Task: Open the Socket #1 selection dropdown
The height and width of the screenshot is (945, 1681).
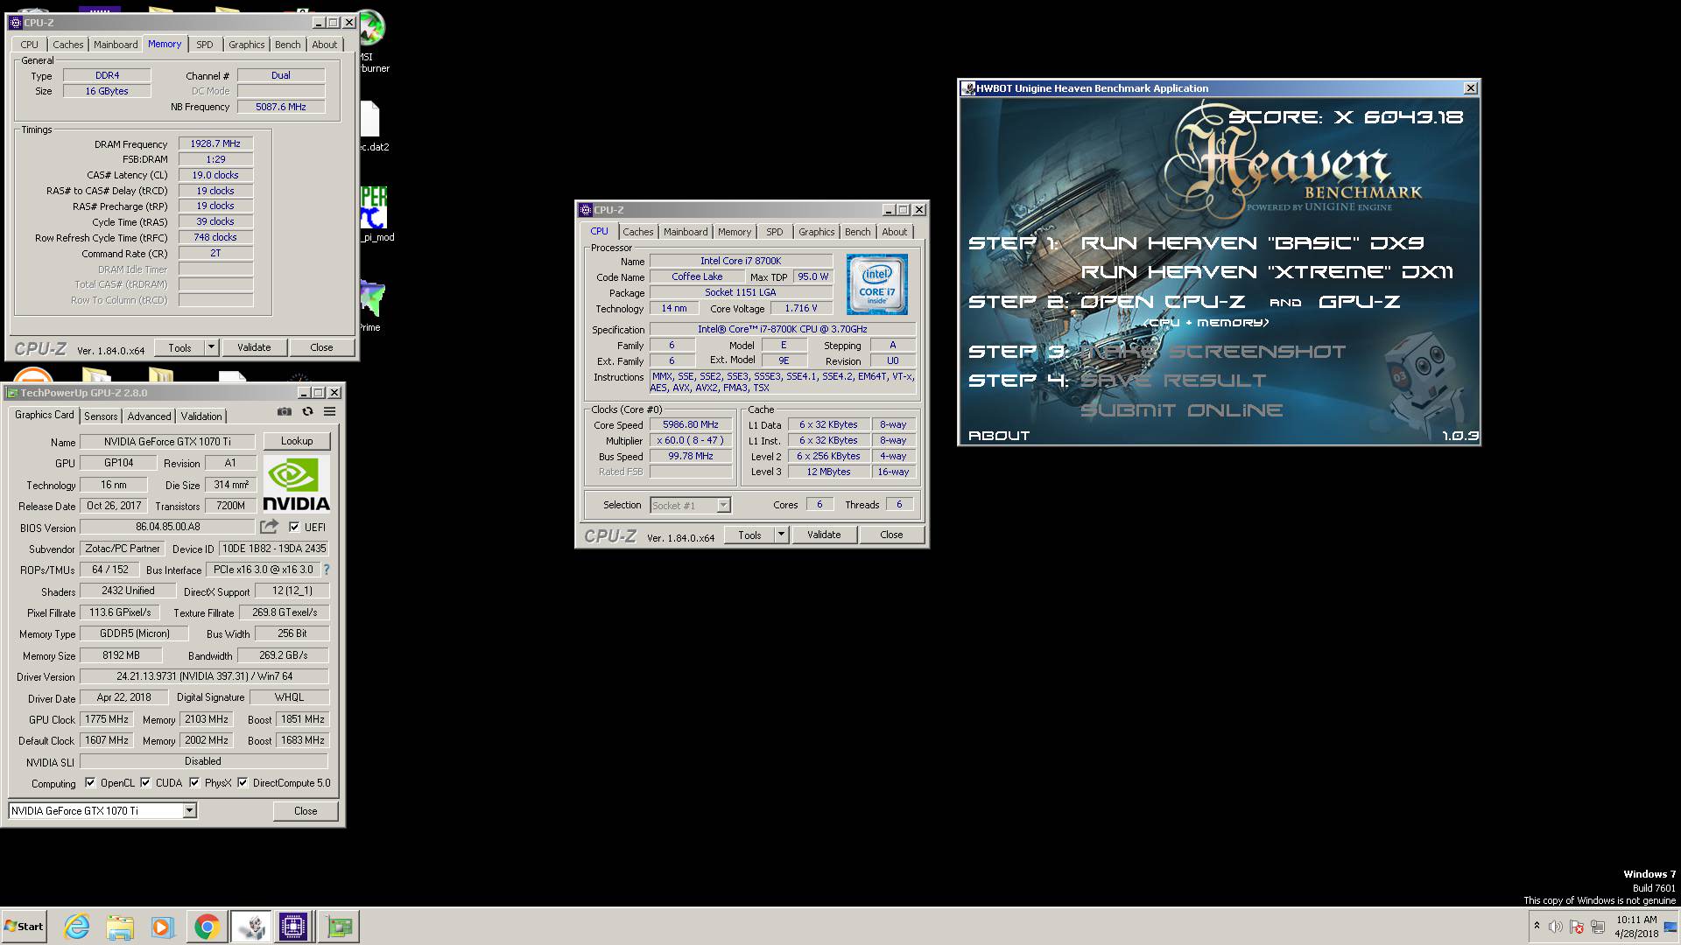Action: pos(723,505)
